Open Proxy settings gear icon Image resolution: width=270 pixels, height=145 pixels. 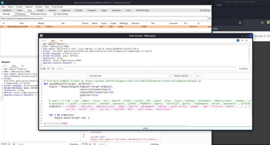click(x=55, y=14)
